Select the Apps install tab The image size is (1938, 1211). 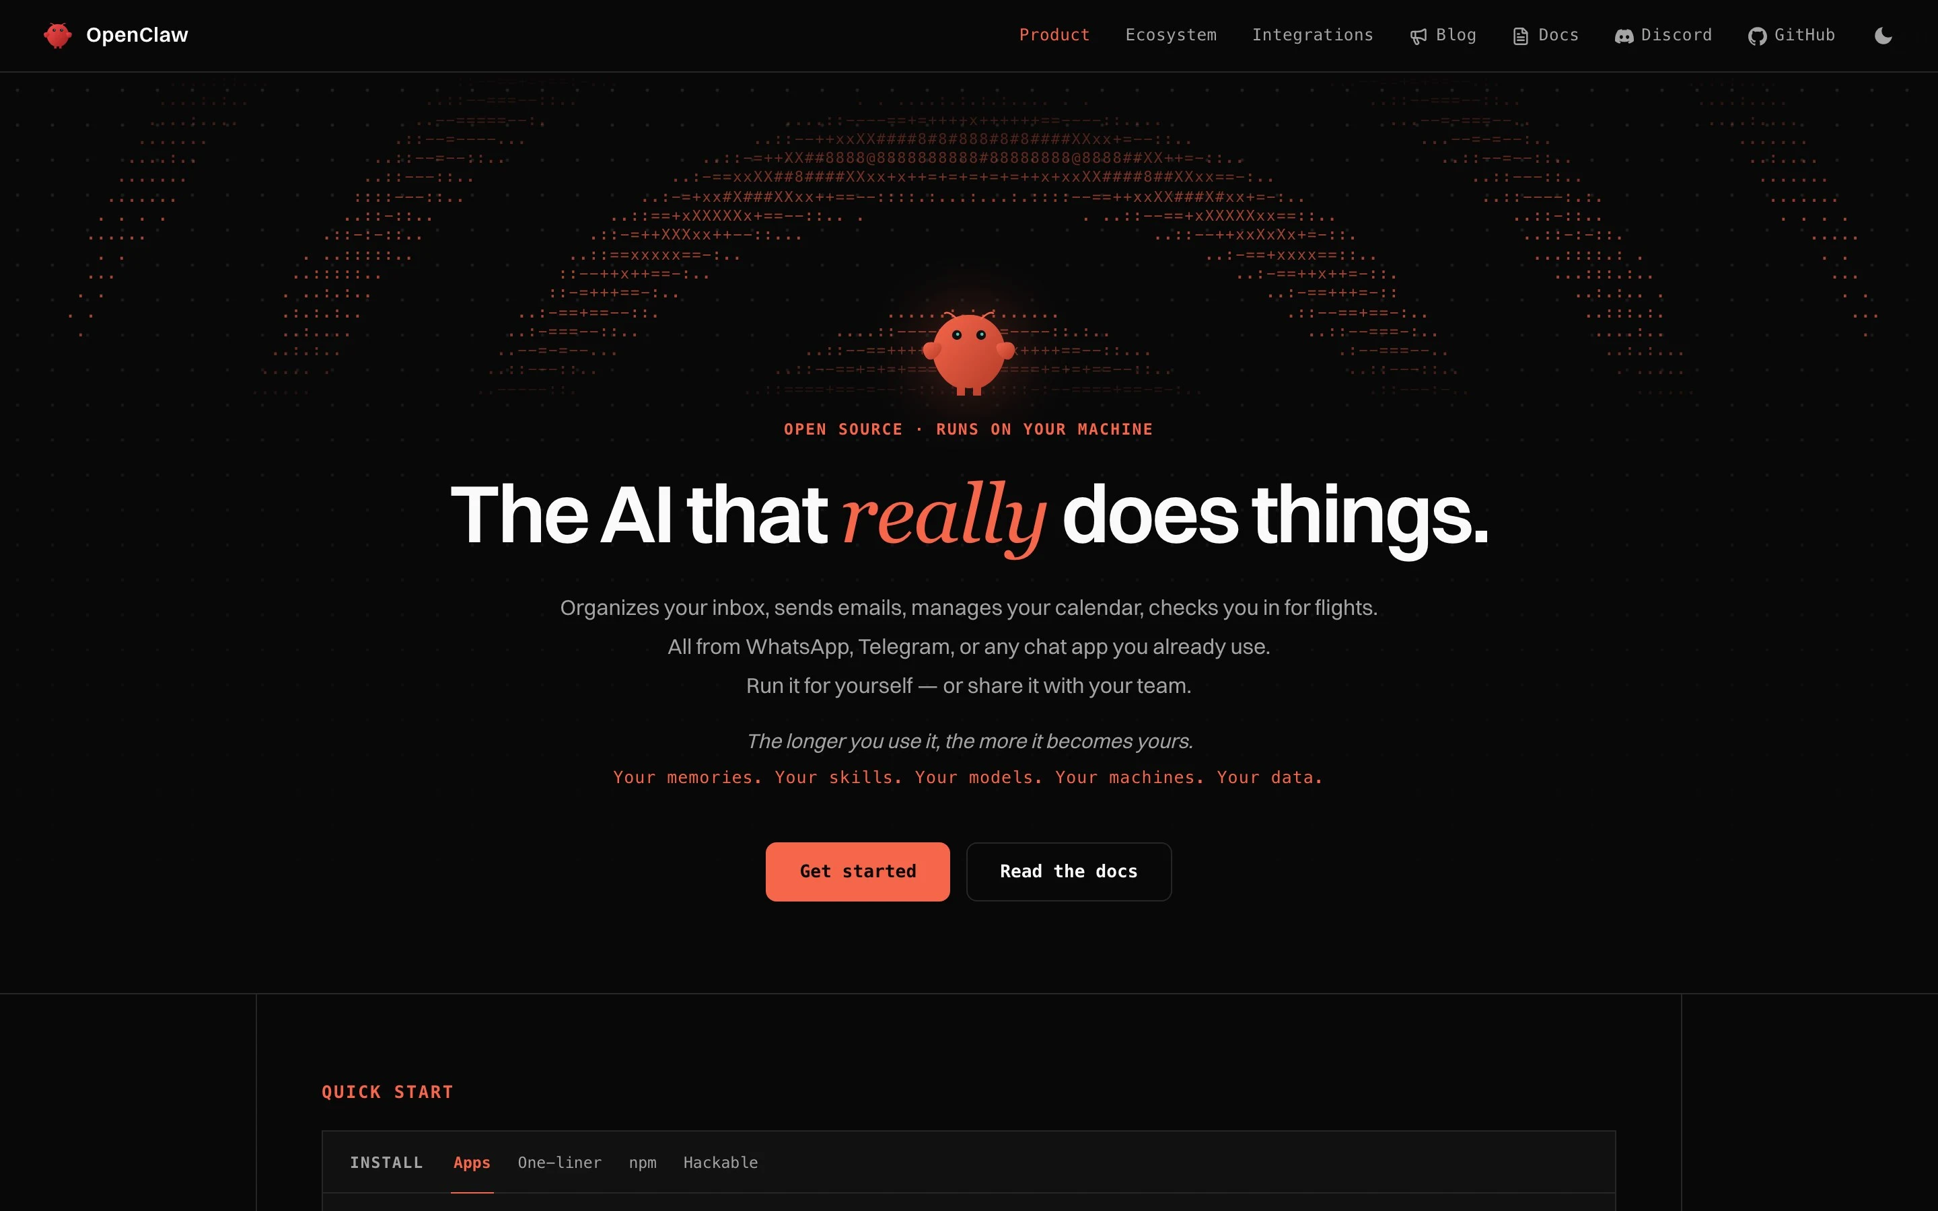click(x=472, y=1162)
